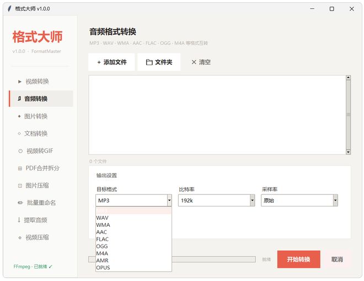364x281 pixels.
Task: Click the conversion progress bar
Action: pyautogui.click(x=172, y=259)
